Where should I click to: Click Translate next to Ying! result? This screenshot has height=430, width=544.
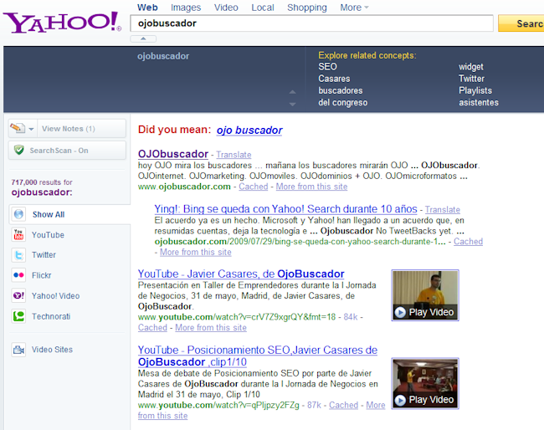pos(443,210)
